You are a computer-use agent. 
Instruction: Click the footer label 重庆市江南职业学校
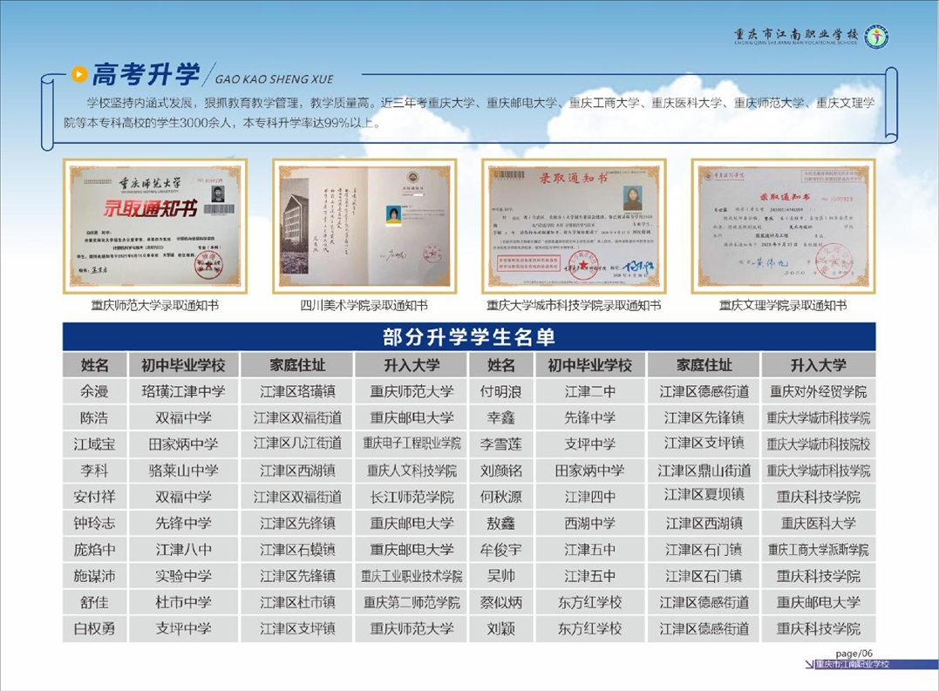(853, 664)
